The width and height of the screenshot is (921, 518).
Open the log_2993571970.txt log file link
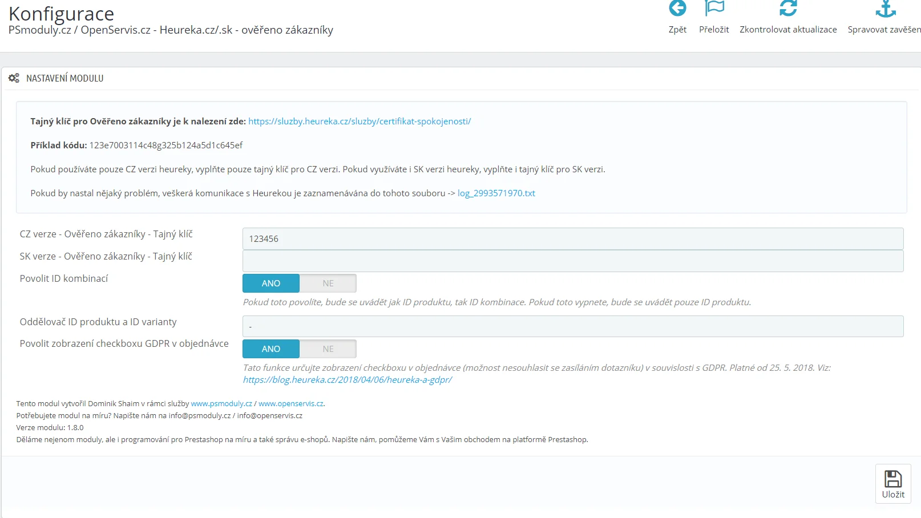coord(496,193)
